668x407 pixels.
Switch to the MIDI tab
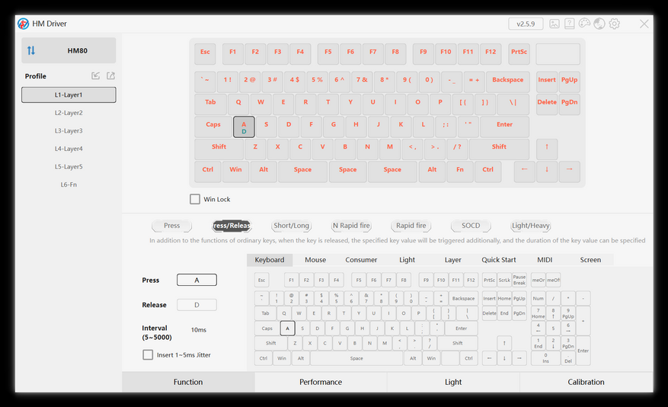click(x=545, y=260)
